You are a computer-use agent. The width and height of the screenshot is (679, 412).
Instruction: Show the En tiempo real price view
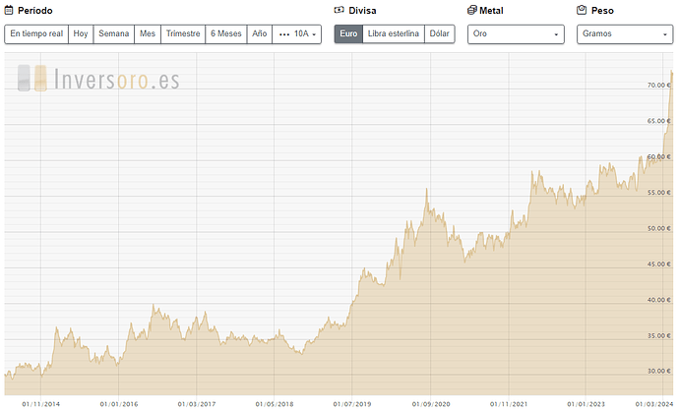(x=36, y=33)
